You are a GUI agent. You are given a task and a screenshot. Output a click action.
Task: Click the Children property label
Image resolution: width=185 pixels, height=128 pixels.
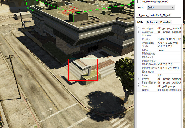pos(146,36)
